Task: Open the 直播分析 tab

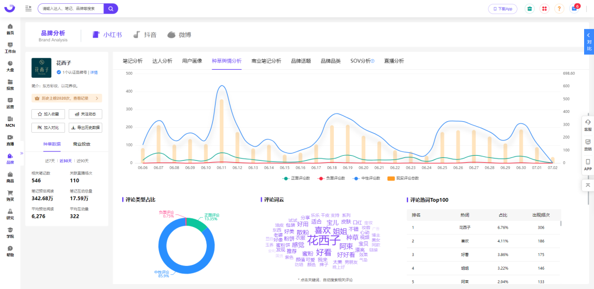Action: click(394, 61)
